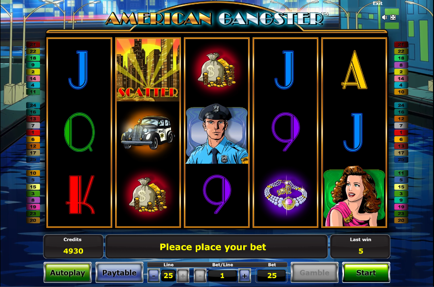Image resolution: width=434 pixels, height=287 pixels.
Task: Mute the game sound speaker icon
Action: [385, 17]
